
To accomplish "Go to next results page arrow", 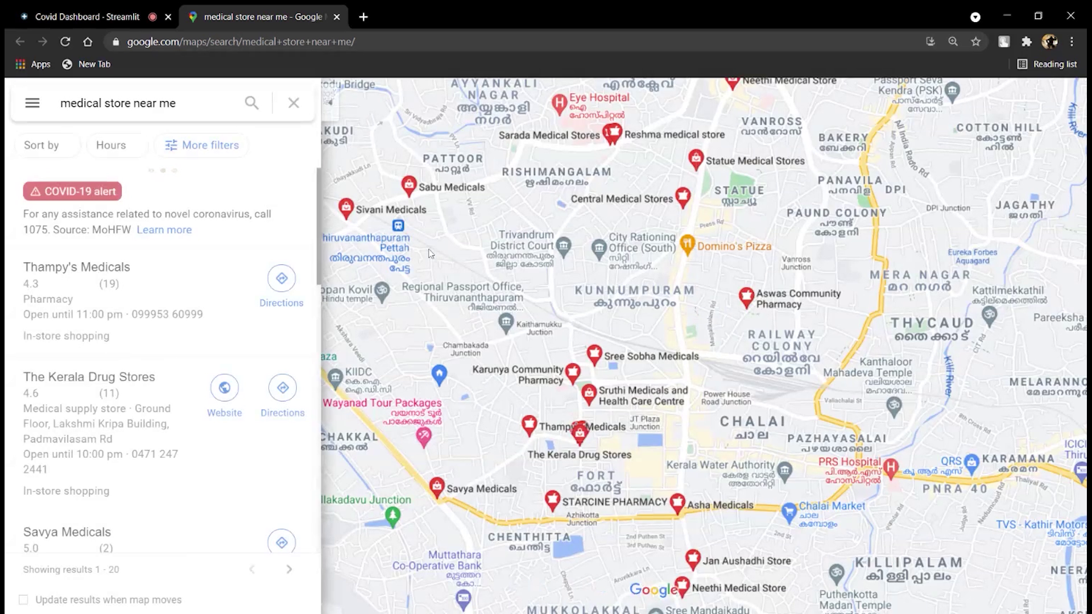I will pyautogui.click(x=289, y=570).
